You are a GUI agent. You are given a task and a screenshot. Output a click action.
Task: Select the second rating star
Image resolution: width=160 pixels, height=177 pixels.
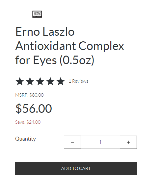[30, 81]
